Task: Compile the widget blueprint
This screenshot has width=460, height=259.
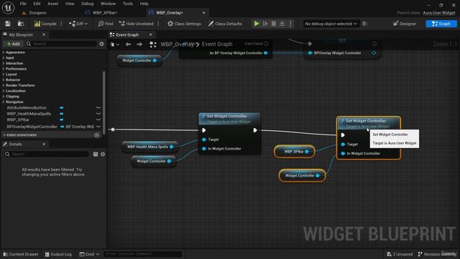Action: click(45, 24)
